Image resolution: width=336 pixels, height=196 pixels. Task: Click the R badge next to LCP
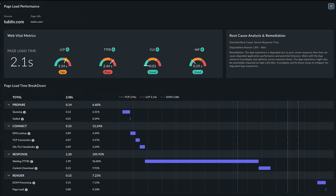coord(68,50)
